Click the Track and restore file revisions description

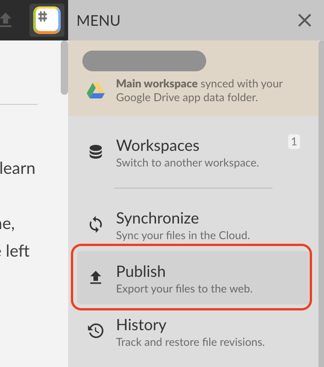(x=190, y=342)
